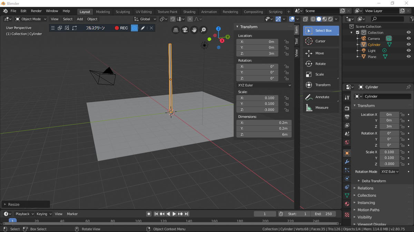The image size is (414, 232).
Task: Toggle camera view button in viewport
Action: click(x=185, y=30)
